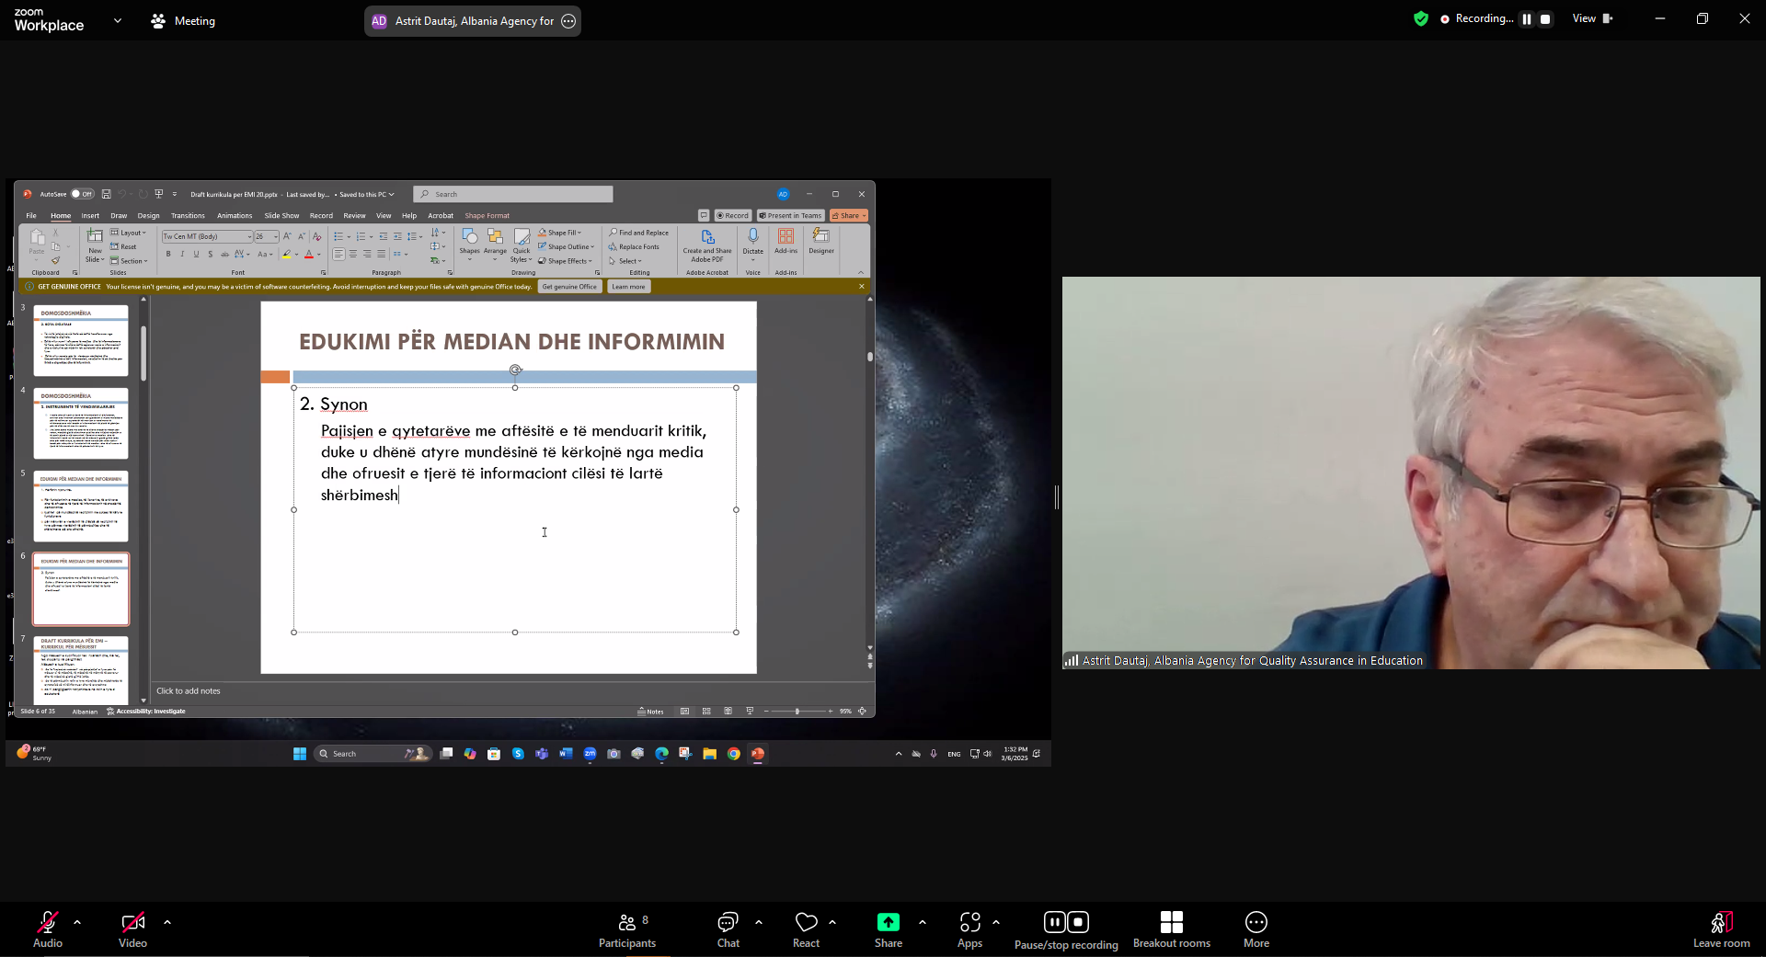Open Breakout rooms

pos(1172,929)
